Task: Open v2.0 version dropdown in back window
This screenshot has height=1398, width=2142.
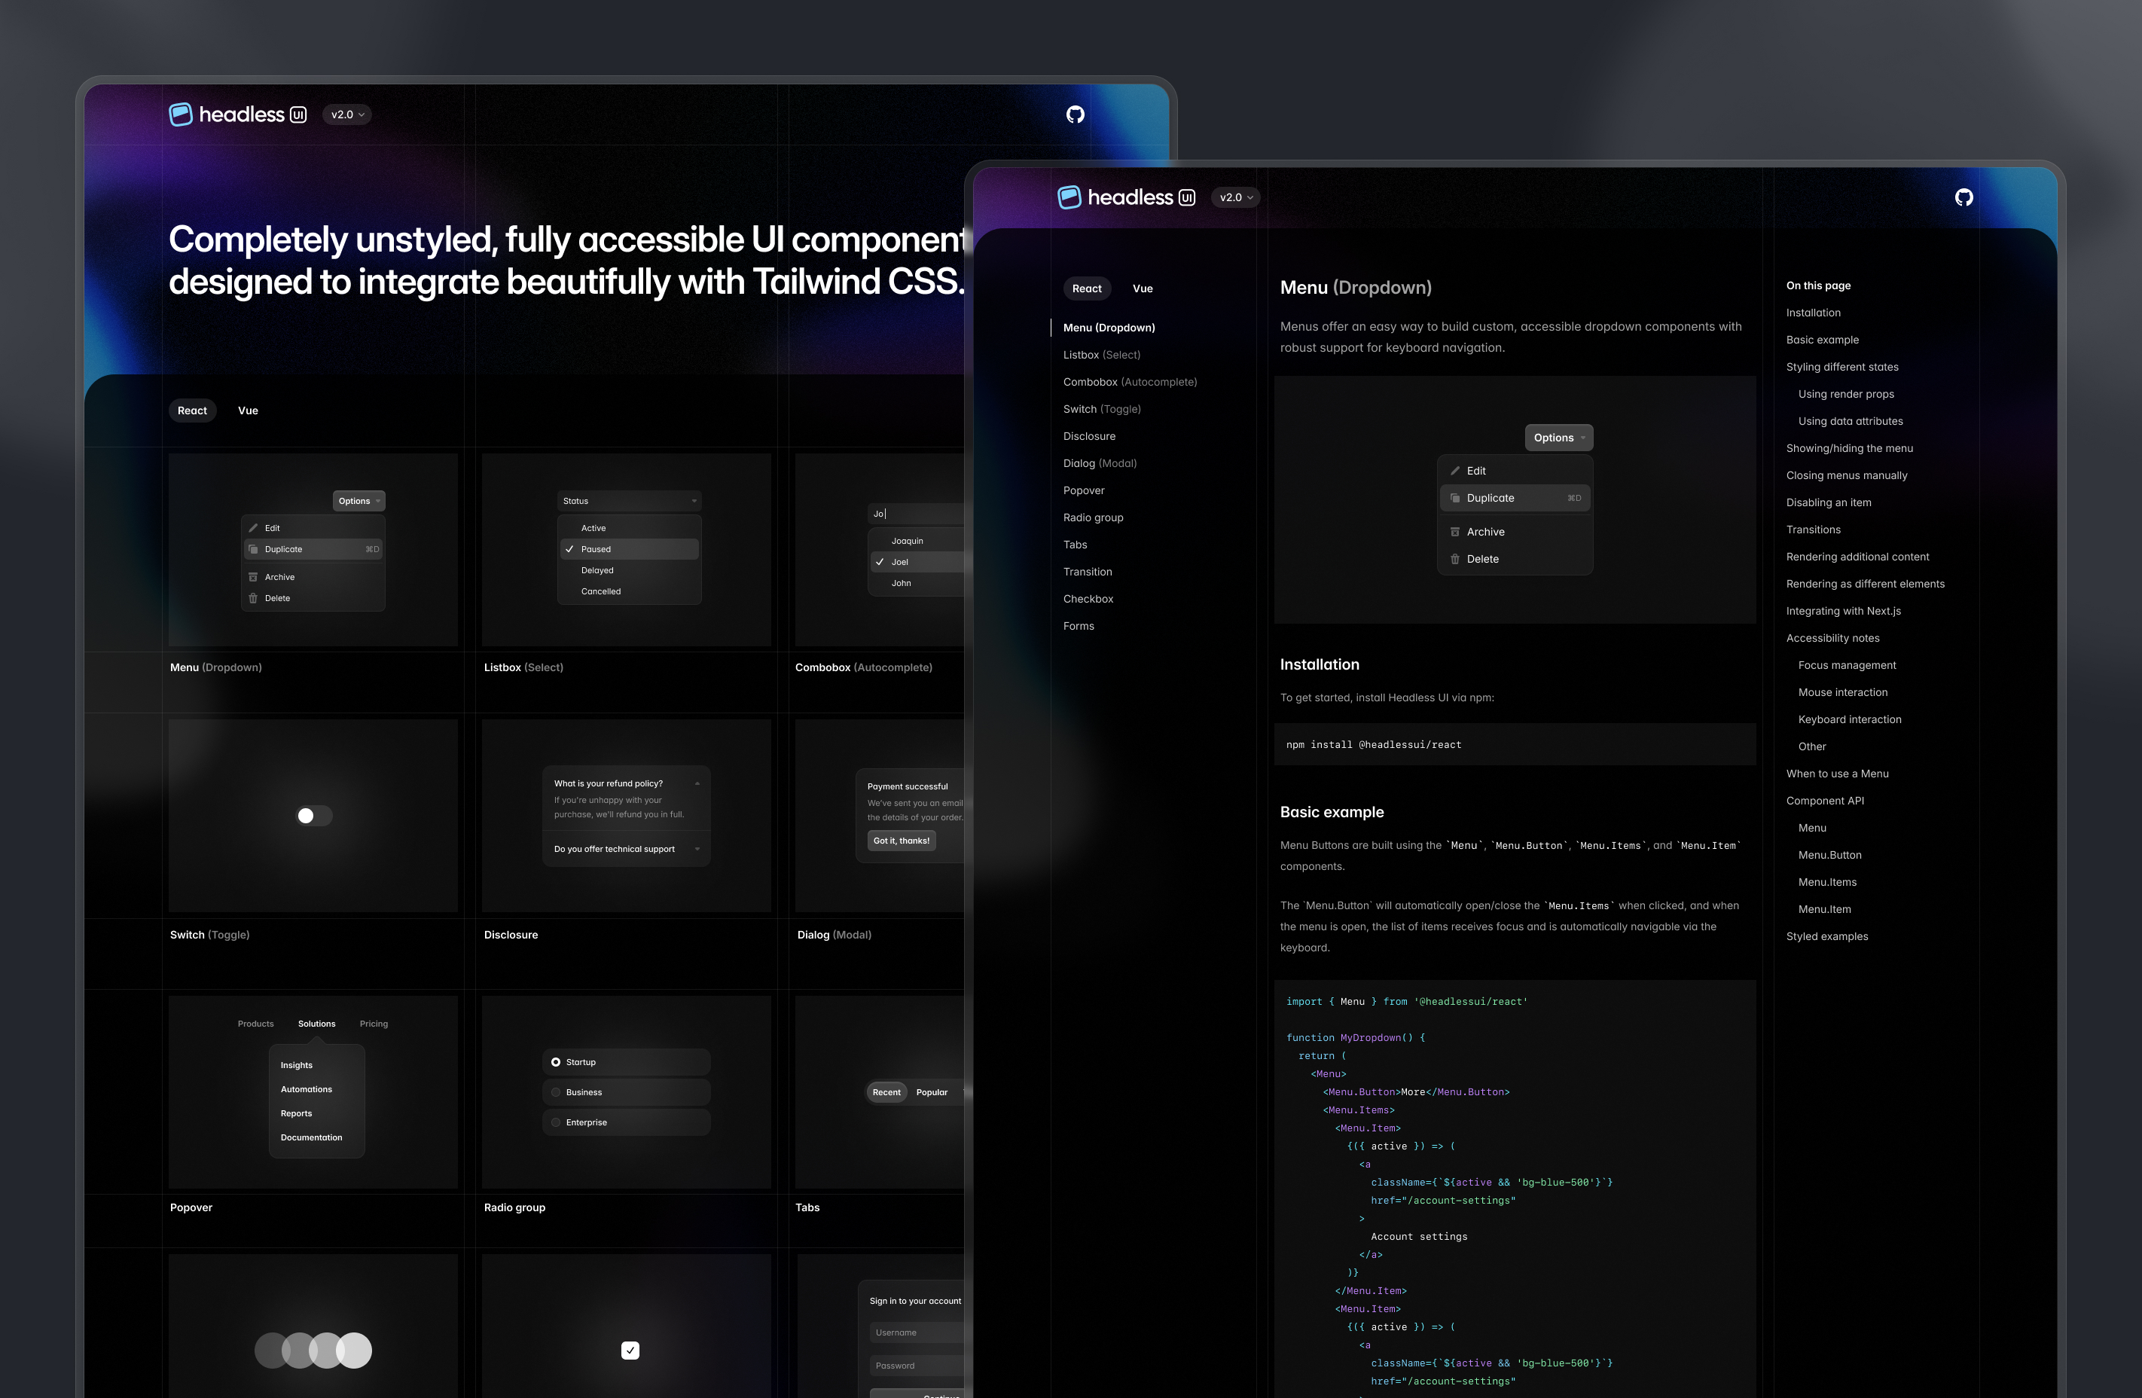Action: tap(347, 114)
